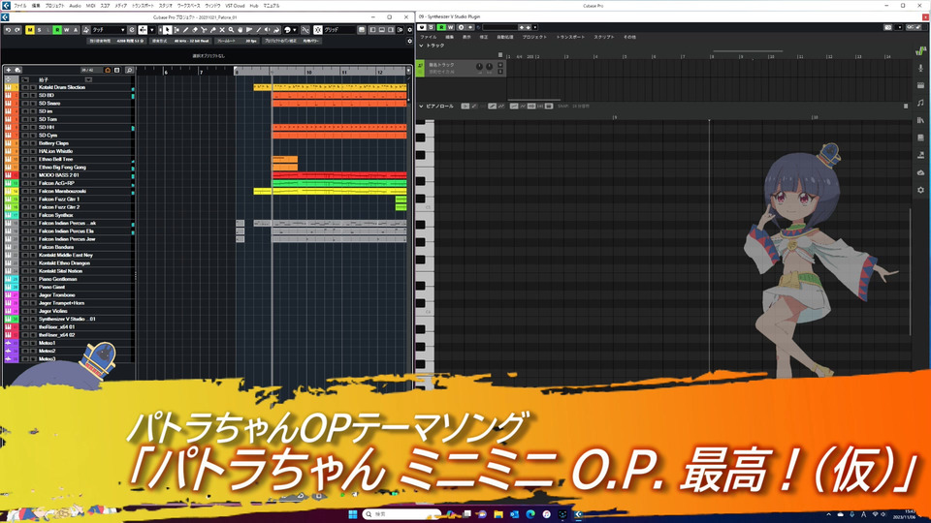
Task: Open Windows Start menu on the taskbar
Action: pyautogui.click(x=353, y=514)
